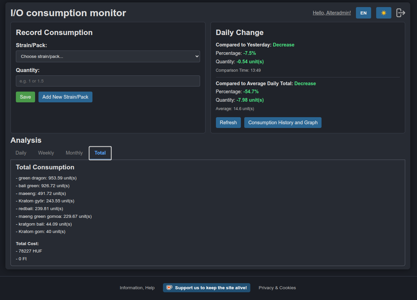Viewport: 417px width, 300px height.
Task: Open the Strain/Pack dropdown
Action: click(x=108, y=56)
